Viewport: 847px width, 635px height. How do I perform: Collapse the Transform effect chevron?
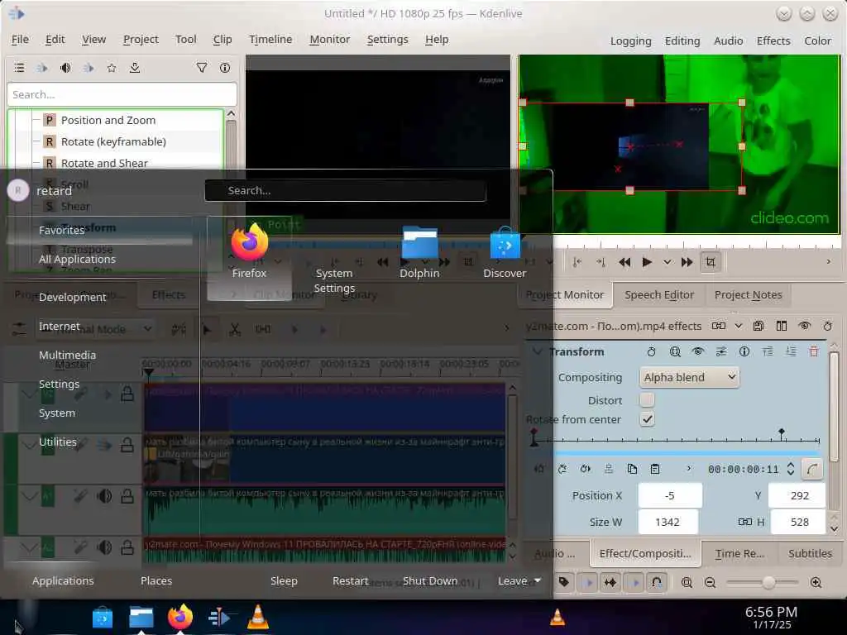537,351
